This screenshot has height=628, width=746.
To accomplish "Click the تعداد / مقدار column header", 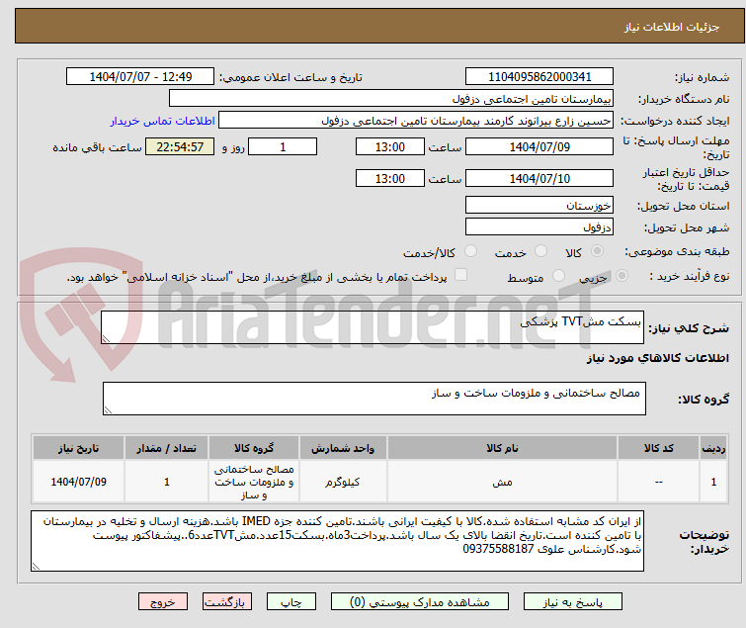I will (167, 448).
